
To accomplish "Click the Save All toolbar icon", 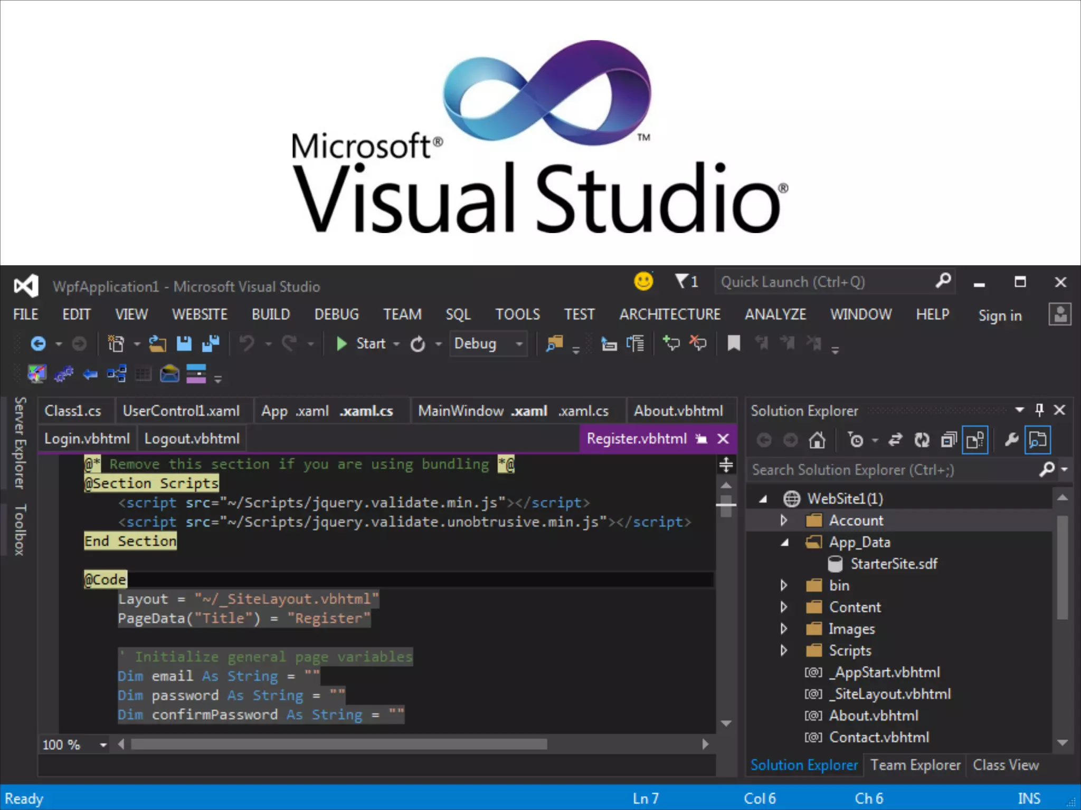I will coord(211,344).
